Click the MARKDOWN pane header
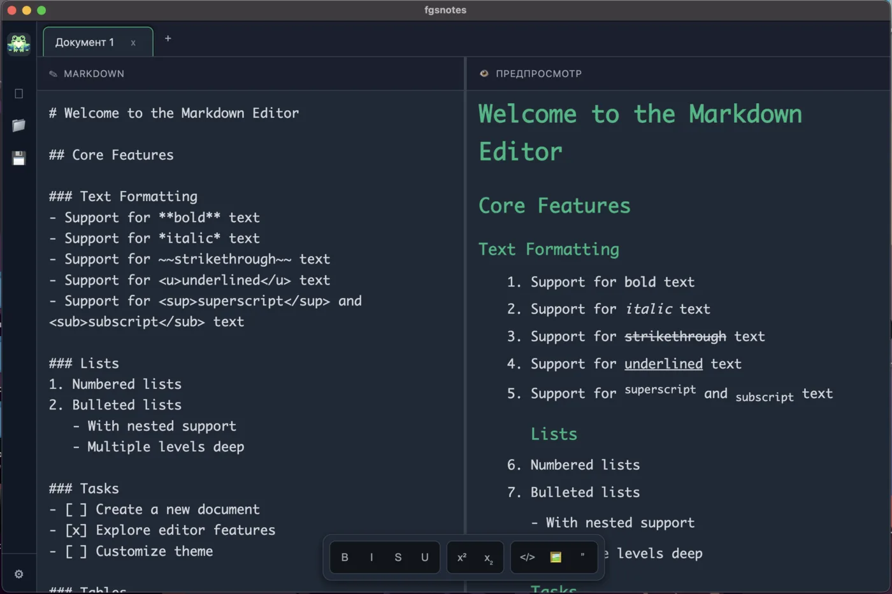 [94, 74]
